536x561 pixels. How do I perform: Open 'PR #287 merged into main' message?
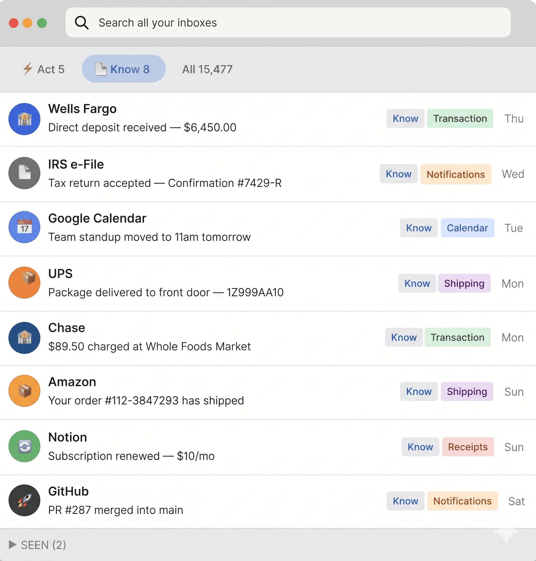point(116,510)
